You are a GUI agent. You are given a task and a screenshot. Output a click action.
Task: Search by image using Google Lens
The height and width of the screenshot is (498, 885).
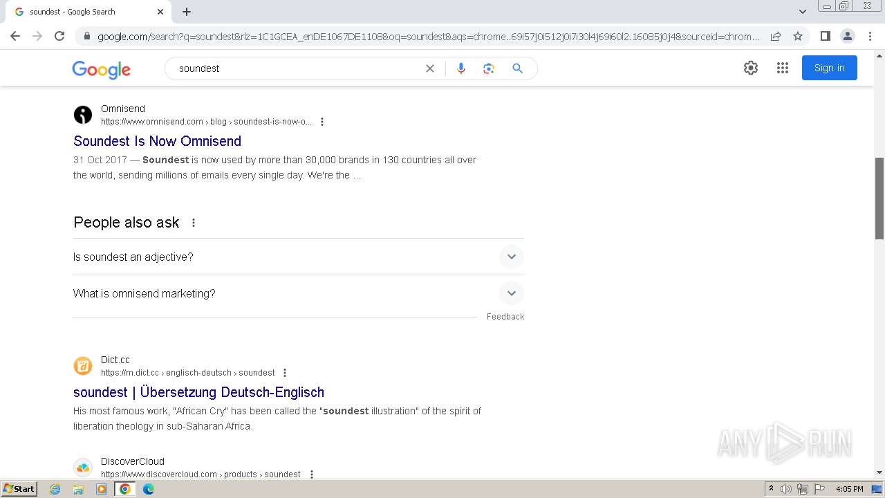point(489,68)
